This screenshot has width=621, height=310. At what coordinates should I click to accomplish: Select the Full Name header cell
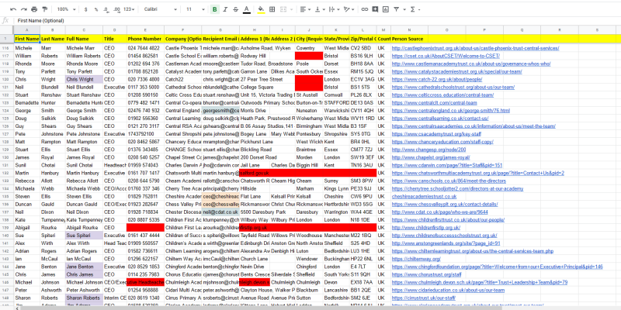tap(85, 39)
